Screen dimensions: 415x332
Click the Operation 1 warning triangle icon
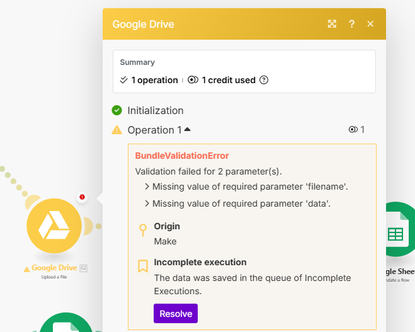[x=117, y=130]
